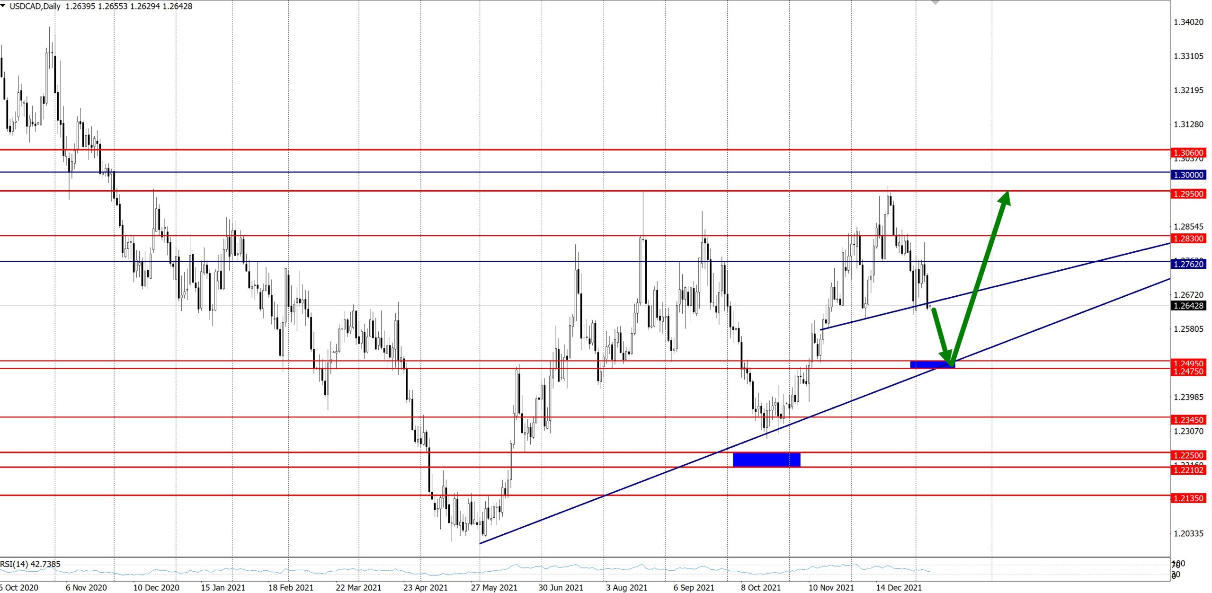Click the large blue rectangle near 1.22500
The width and height of the screenshot is (1212, 593).
[766, 460]
